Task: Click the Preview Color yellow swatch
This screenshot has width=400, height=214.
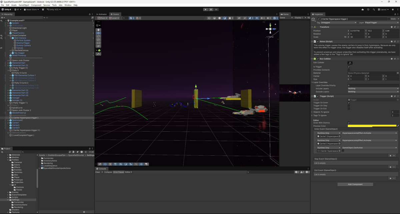Action: [371, 126]
